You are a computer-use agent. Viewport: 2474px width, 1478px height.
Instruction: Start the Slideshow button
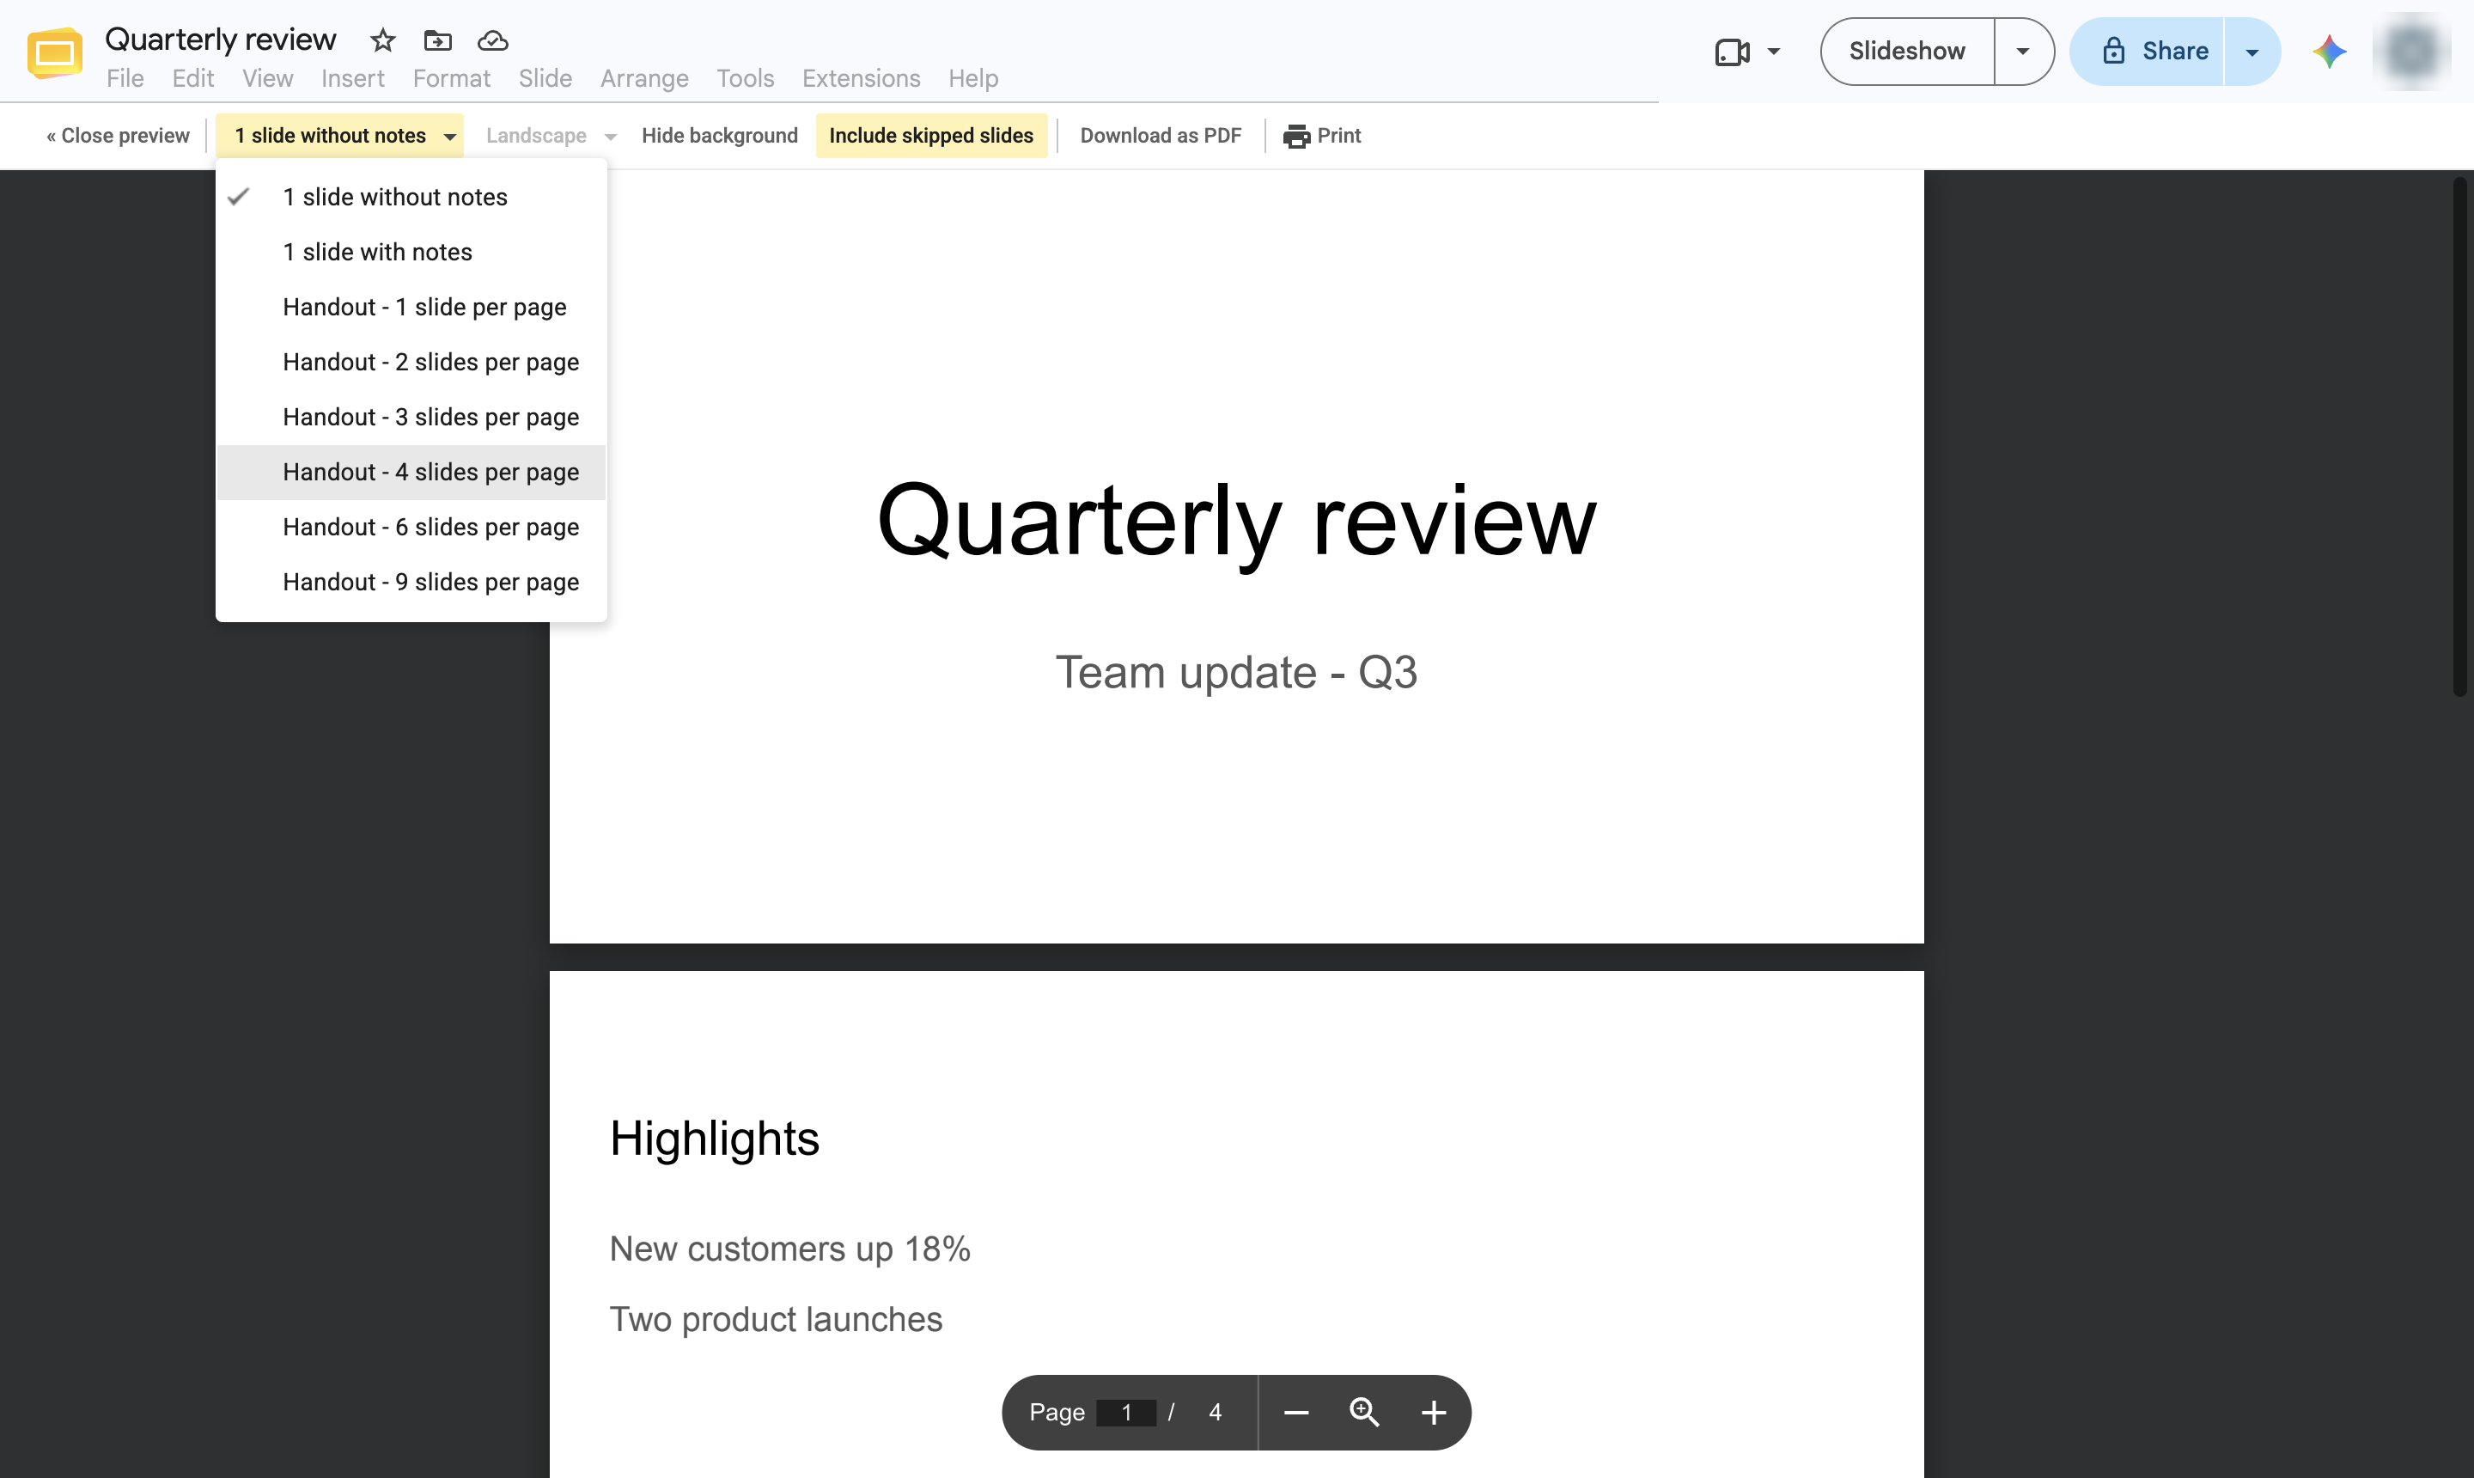(x=1906, y=52)
